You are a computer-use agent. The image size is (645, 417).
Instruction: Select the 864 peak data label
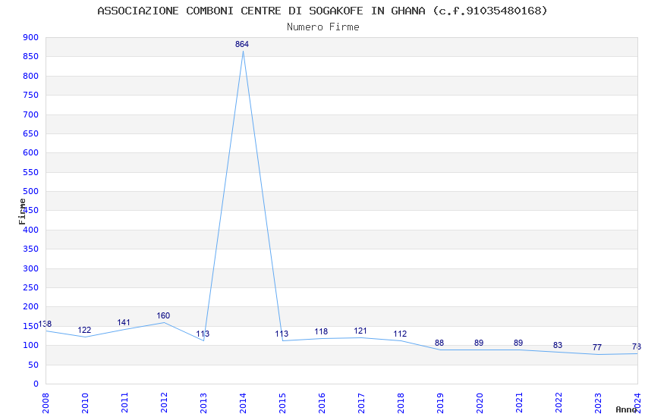point(242,45)
